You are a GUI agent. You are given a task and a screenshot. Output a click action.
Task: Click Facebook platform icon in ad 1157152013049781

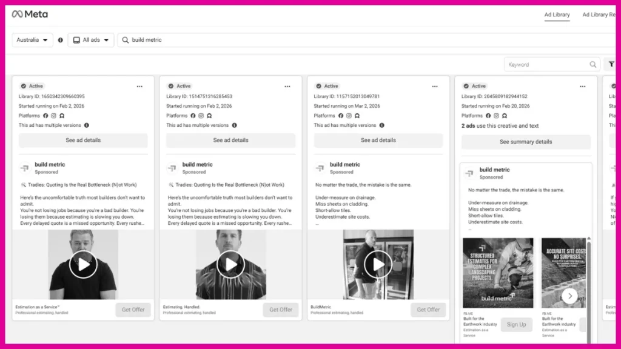[341, 116]
